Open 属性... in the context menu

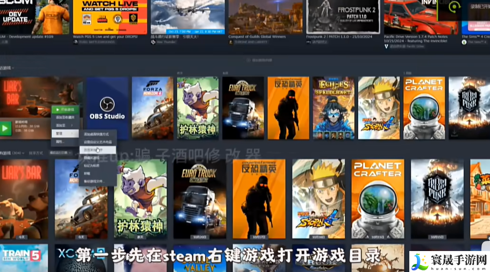65,142
